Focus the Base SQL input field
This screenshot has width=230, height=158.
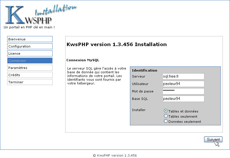pyautogui.click(x=183, y=99)
